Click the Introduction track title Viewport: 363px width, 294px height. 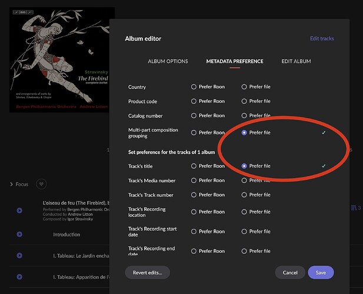point(66,235)
